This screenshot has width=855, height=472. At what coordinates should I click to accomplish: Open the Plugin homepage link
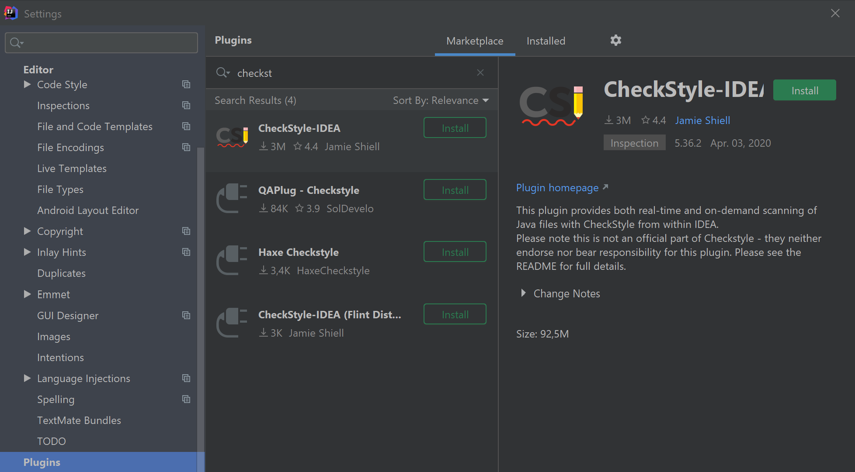tap(557, 188)
